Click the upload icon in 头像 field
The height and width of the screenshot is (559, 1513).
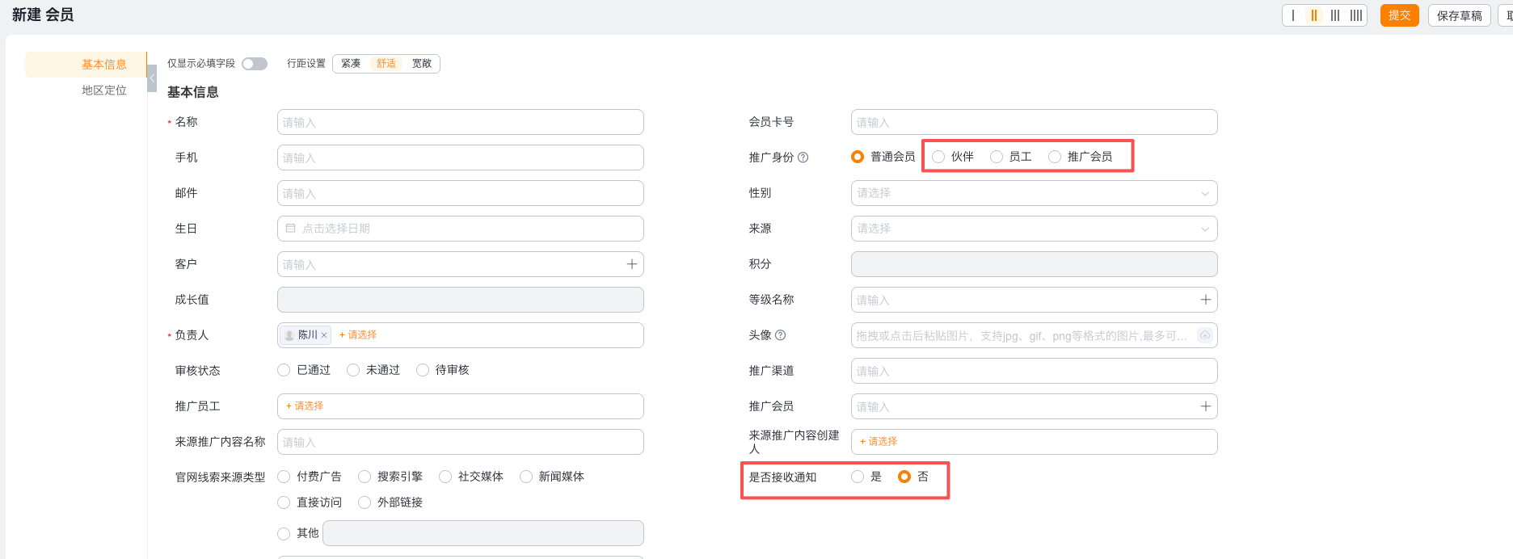[x=1204, y=335]
